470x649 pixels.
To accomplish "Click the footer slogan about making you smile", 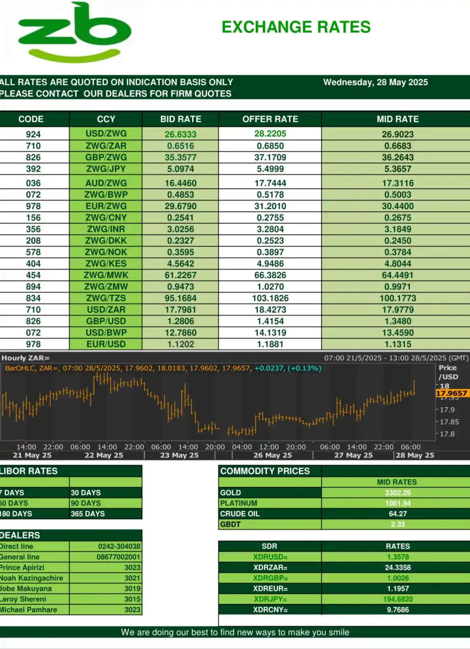I will [x=235, y=632].
